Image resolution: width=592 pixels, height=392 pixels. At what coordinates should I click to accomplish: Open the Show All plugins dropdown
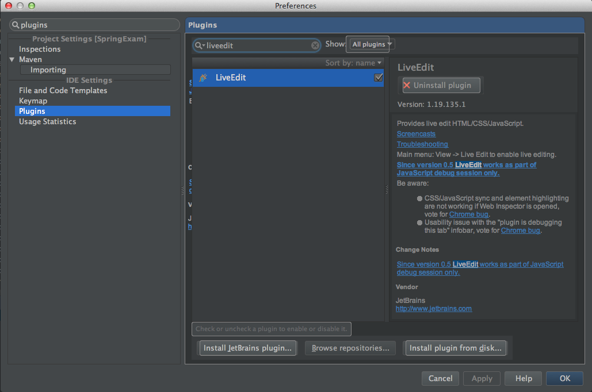[x=371, y=44]
